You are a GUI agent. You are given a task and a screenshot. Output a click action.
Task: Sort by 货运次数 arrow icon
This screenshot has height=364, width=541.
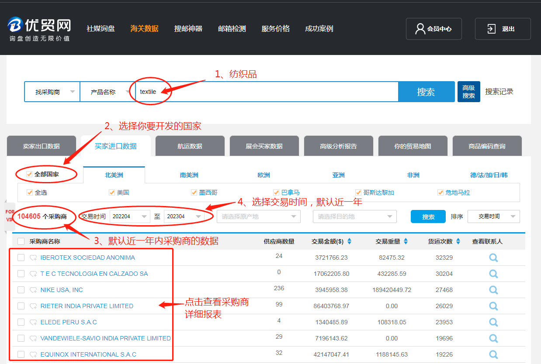point(458,241)
